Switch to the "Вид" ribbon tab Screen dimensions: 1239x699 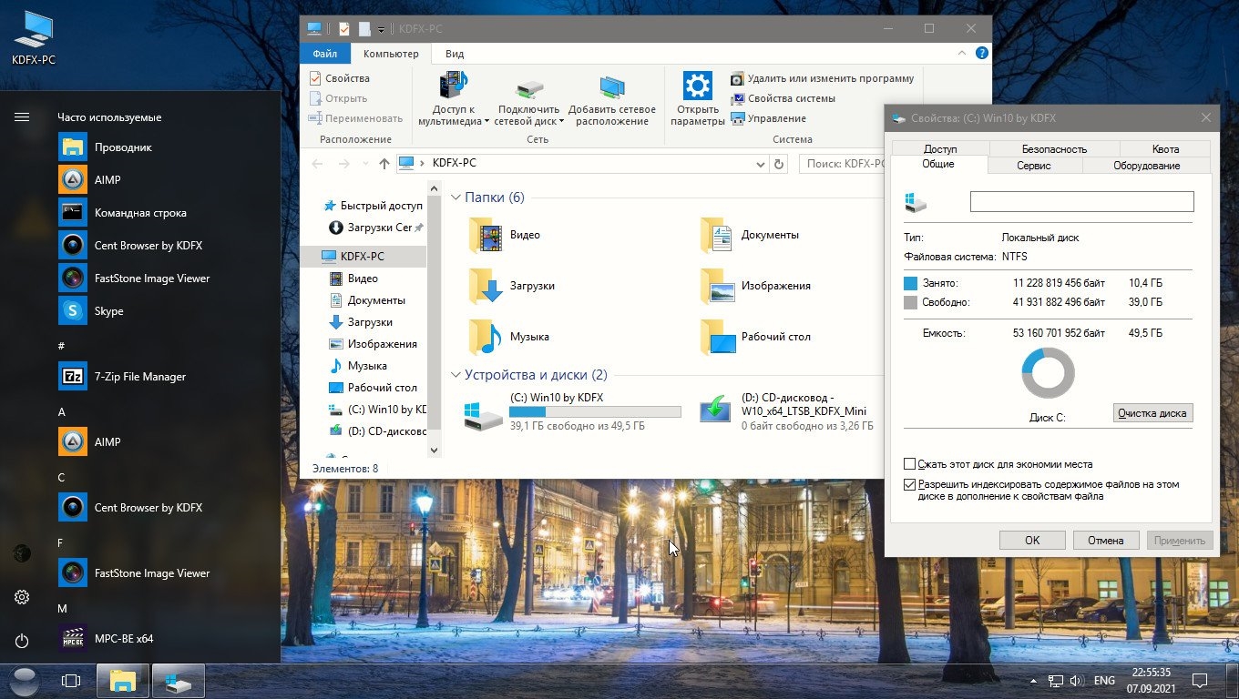(x=455, y=54)
